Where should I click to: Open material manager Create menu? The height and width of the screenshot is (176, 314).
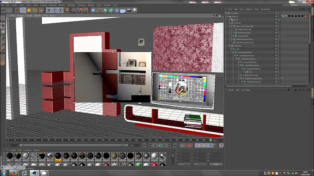[13, 150]
